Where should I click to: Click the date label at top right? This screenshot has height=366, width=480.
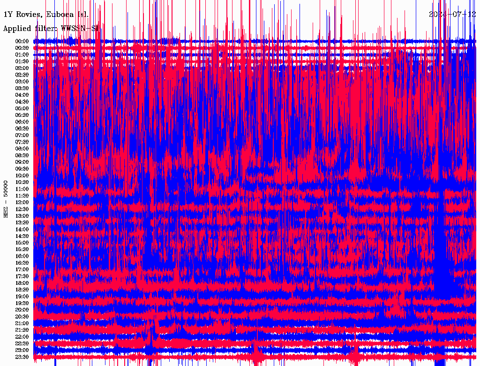point(452,14)
